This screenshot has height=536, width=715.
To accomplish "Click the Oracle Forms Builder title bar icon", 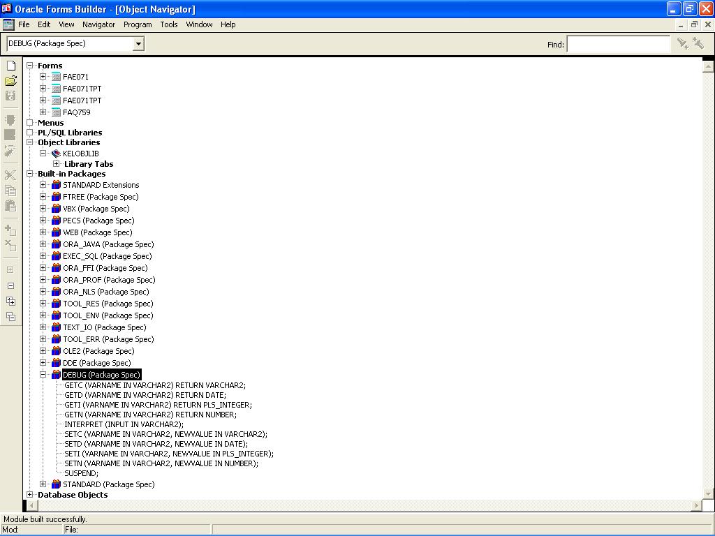I will 7,9.
